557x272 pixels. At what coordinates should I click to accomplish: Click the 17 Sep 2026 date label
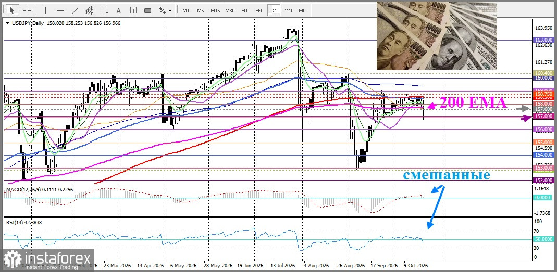[x=384, y=265]
